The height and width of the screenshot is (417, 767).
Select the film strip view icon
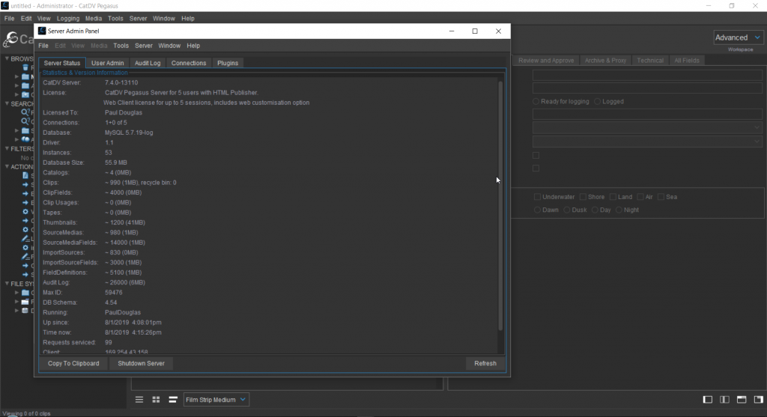pyautogui.click(x=173, y=399)
